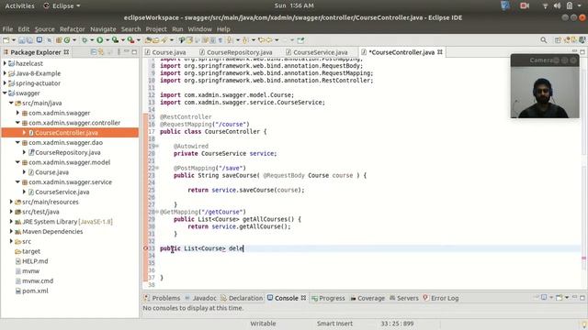The width and height of the screenshot is (588, 330).
Task: Expand the Maven Dependencies node
Action: tap(11, 231)
